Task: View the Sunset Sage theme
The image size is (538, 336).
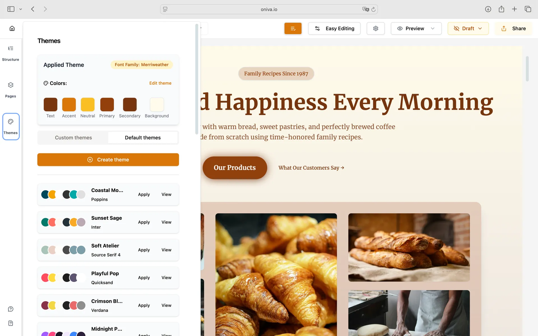Action: tap(166, 222)
